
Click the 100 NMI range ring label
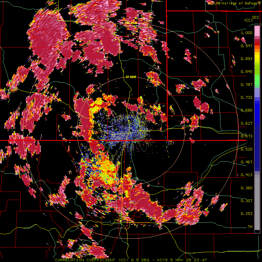click(131, 23)
